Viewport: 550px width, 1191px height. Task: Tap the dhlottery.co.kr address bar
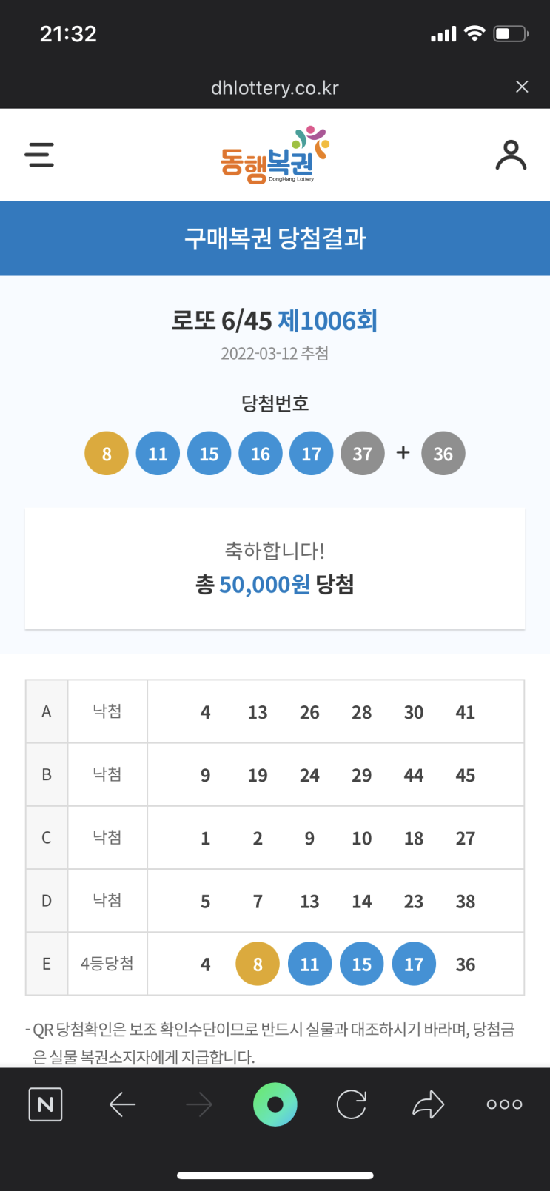[275, 87]
